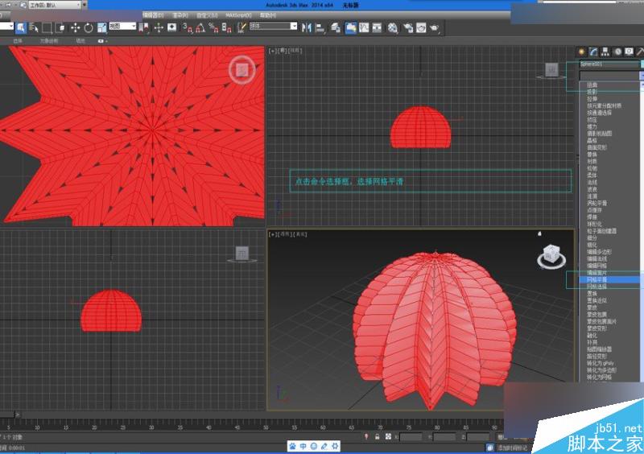Viewport: 644px width, 454px height.
Task: Click the Mirror tool icon
Action: 307,28
